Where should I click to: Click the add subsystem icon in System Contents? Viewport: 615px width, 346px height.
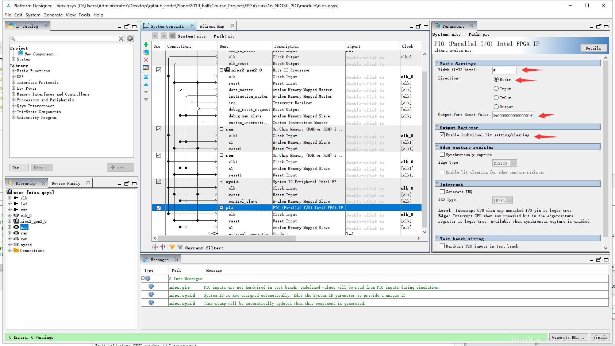coord(146,52)
